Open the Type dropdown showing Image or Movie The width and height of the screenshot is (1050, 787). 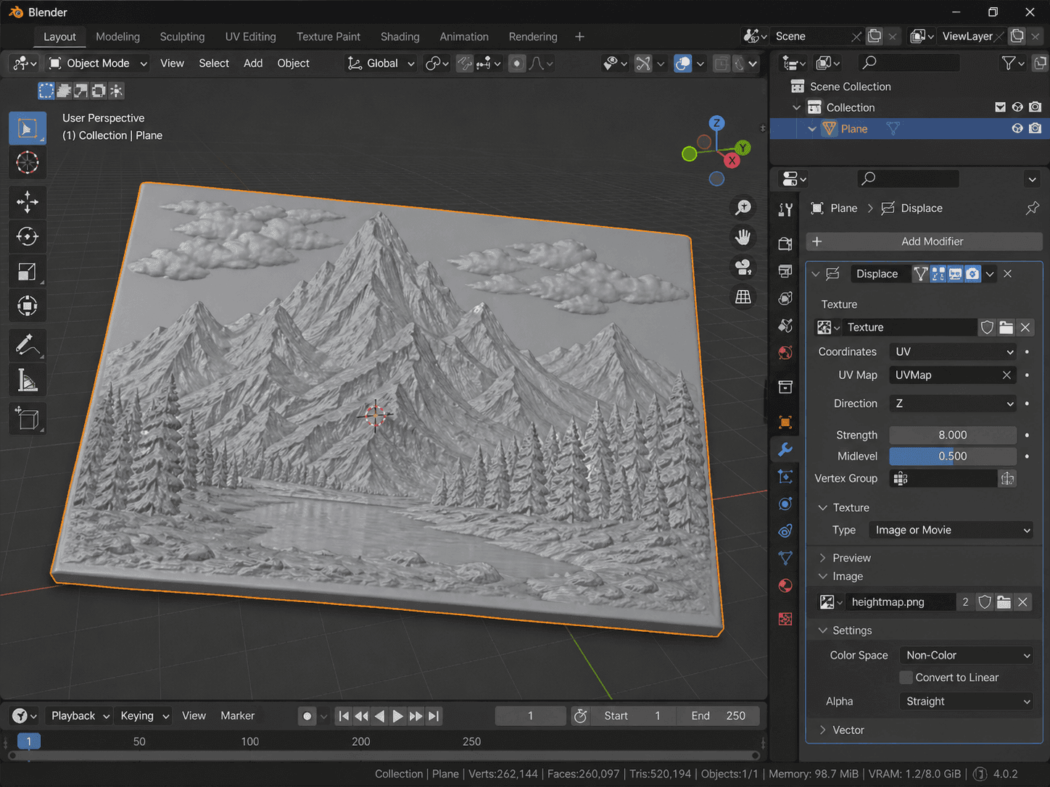pos(951,530)
